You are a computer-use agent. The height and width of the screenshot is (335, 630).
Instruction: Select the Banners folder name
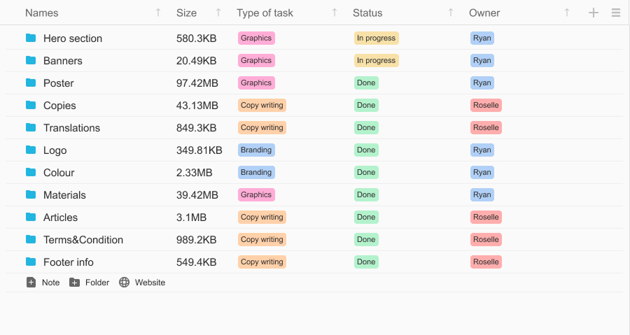(63, 61)
